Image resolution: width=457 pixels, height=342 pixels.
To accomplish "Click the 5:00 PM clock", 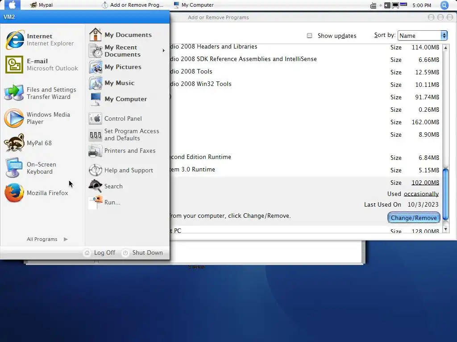I will click(x=421, y=5).
